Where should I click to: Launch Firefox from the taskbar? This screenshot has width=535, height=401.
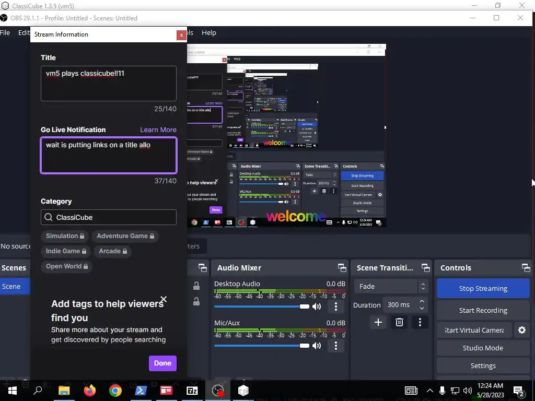point(90,391)
